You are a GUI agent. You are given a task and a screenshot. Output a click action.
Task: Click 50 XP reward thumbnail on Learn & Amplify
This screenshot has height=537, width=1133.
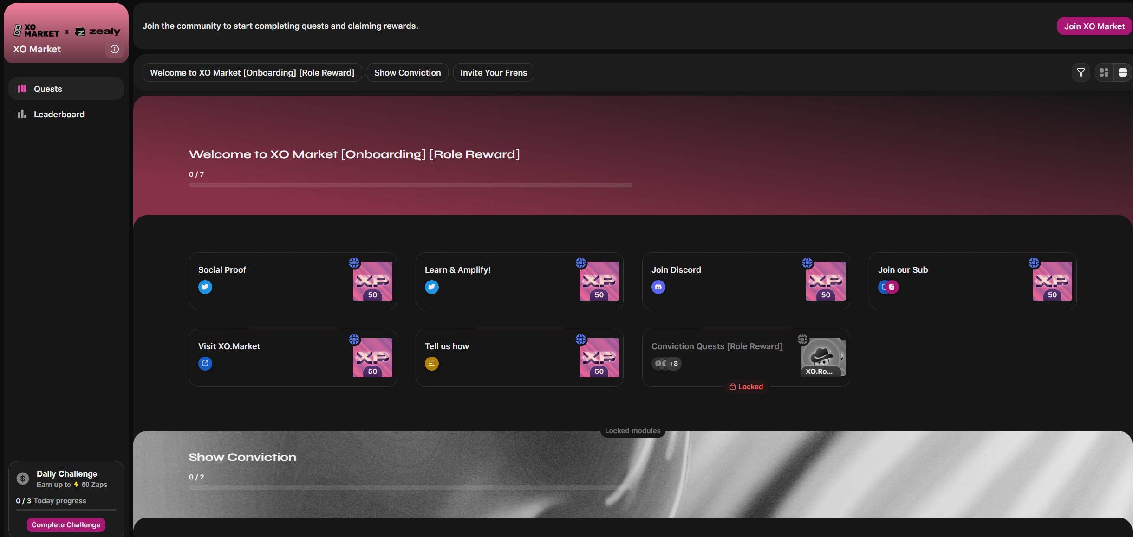[x=599, y=281]
